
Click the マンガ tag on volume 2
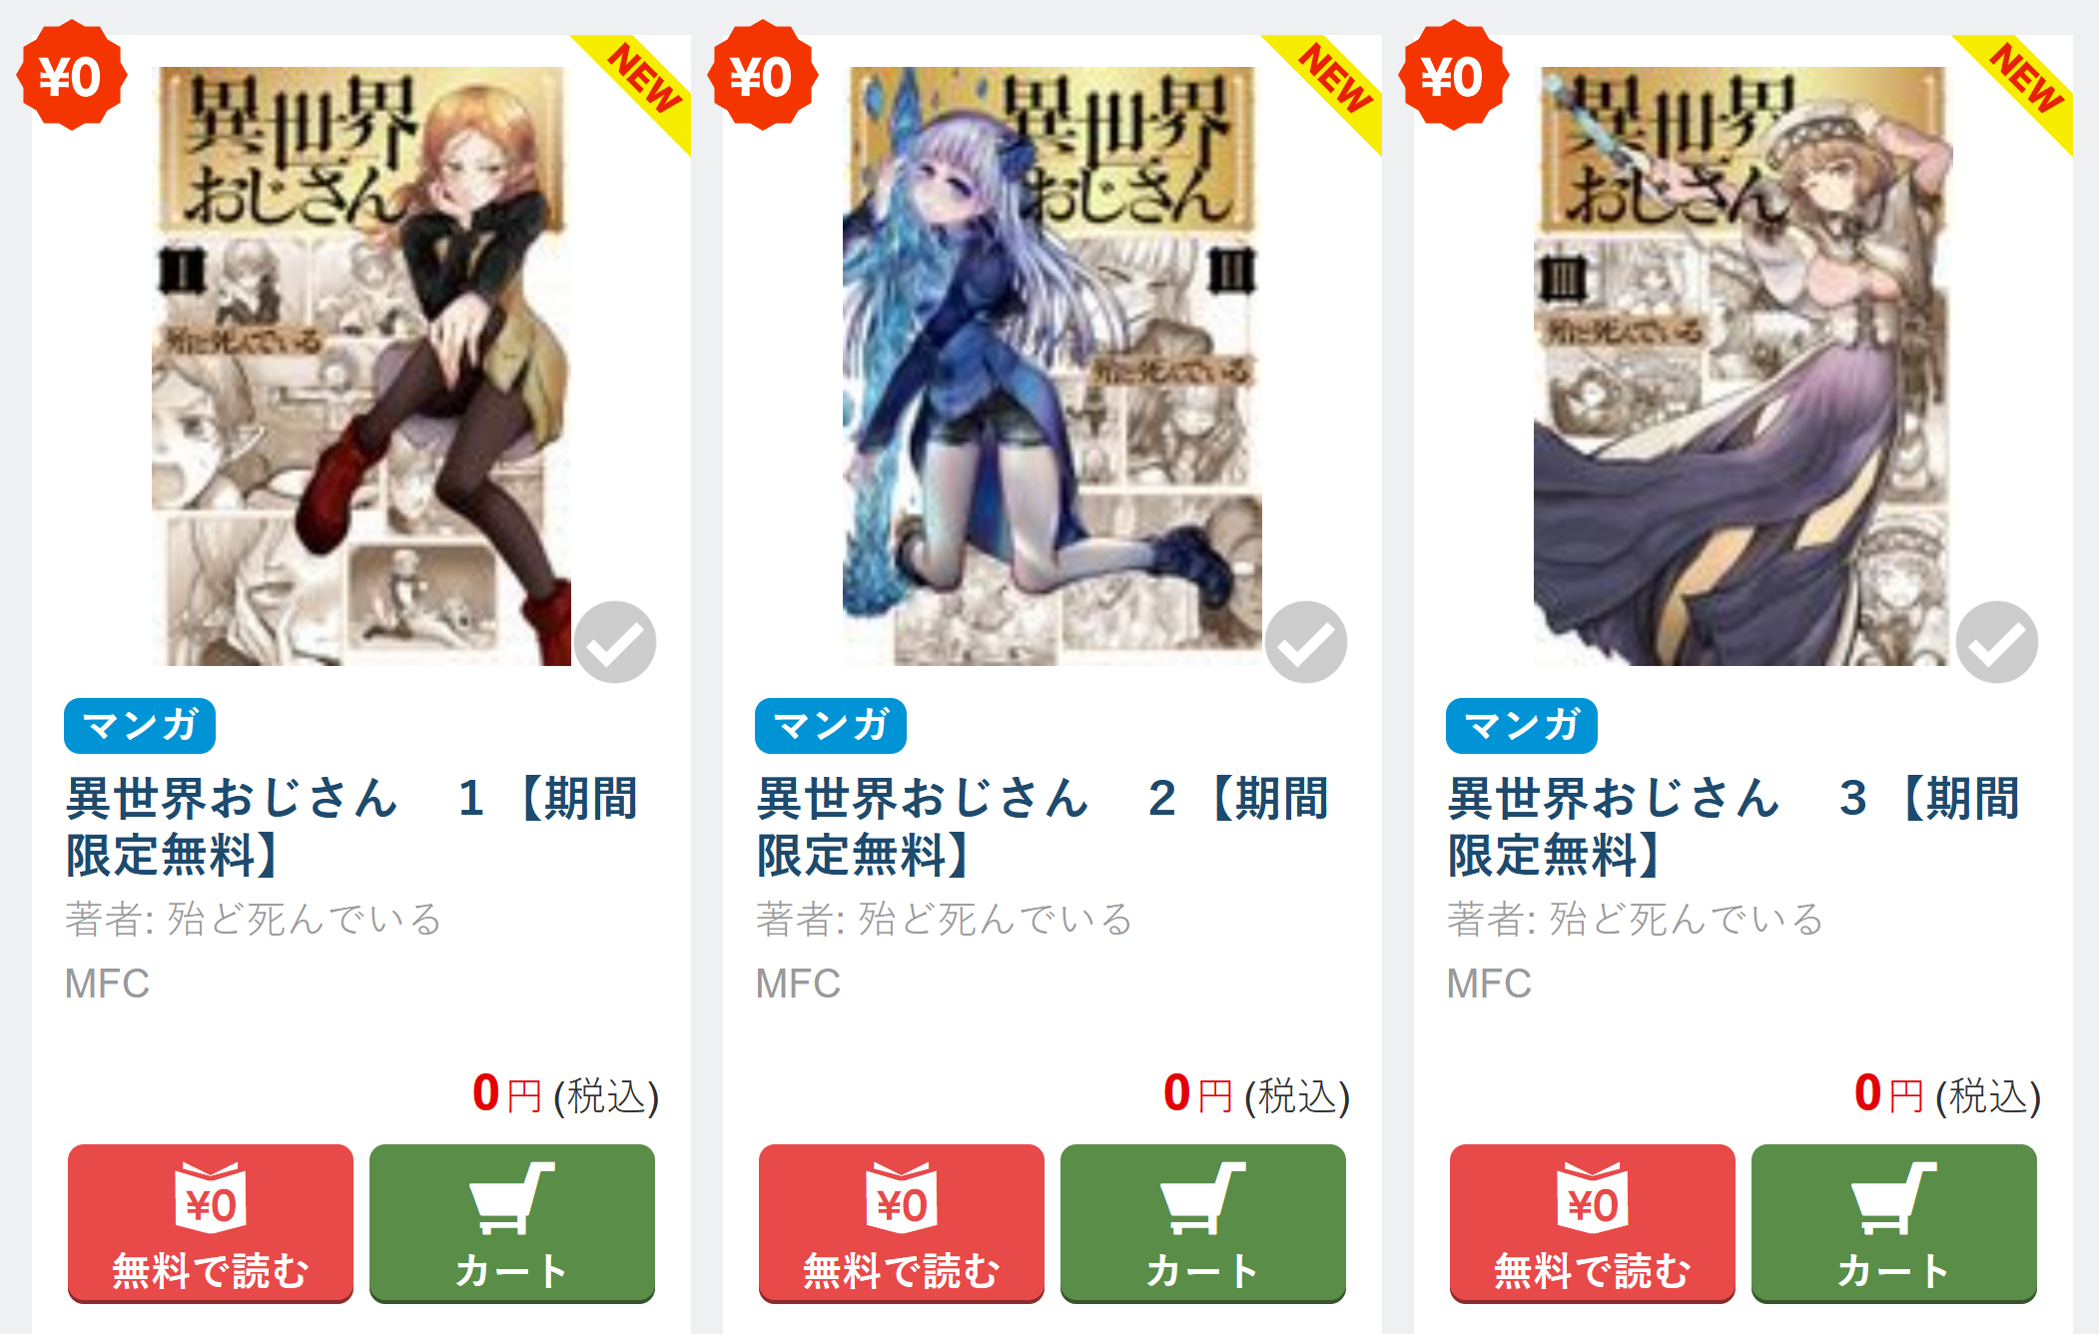pyautogui.click(x=831, y=726)
